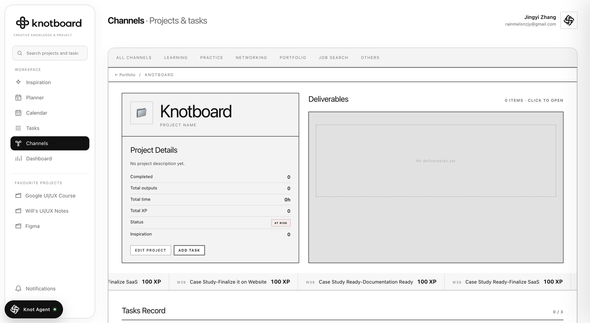Click the Calendar grid icon
Viewport: 590px width, 323px height.
[x=18, y=113]
